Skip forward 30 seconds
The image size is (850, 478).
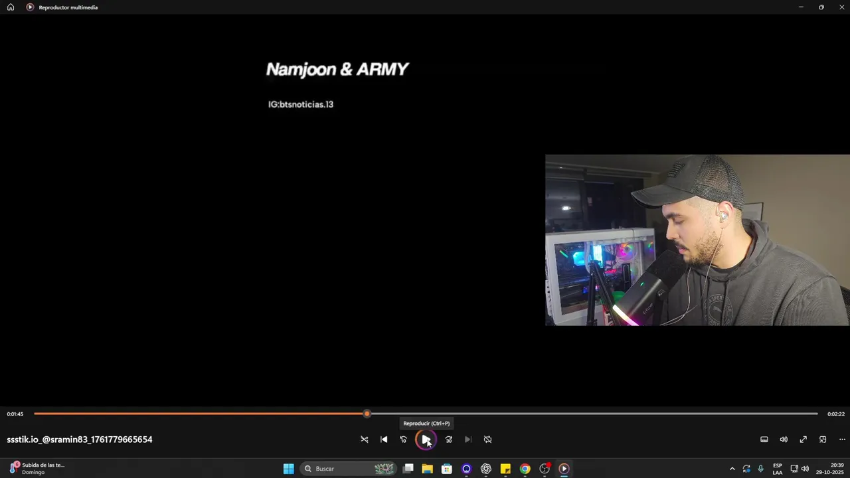449,439
